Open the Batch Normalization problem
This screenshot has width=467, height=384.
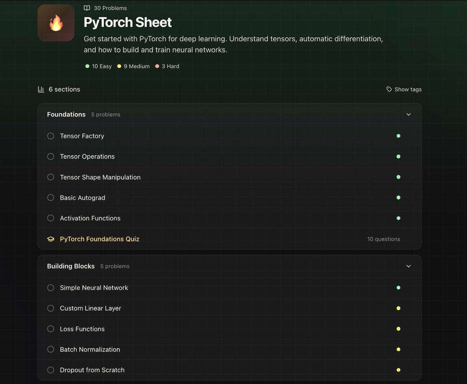[x=90, y=350]
